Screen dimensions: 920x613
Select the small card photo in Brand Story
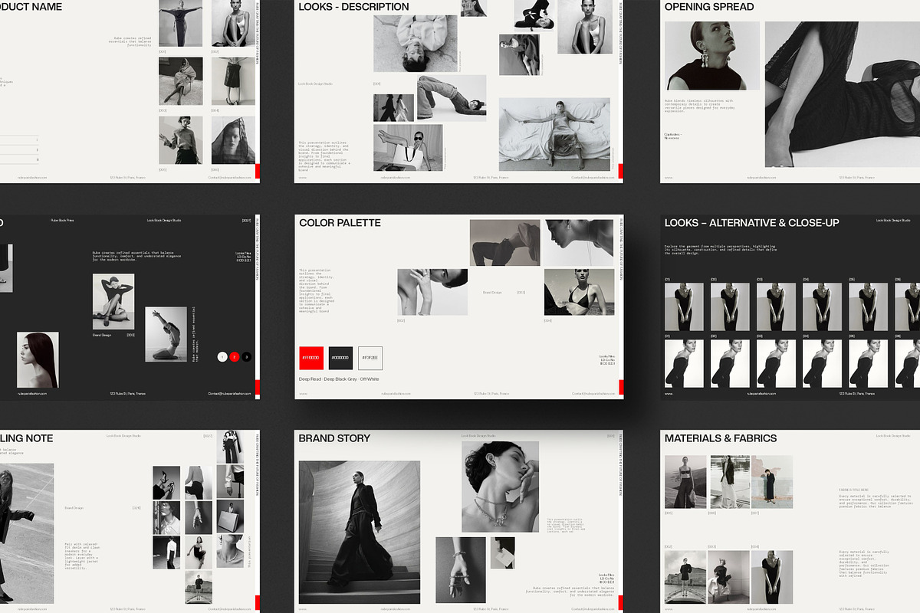pyautogui.click(x=503, y=552)
